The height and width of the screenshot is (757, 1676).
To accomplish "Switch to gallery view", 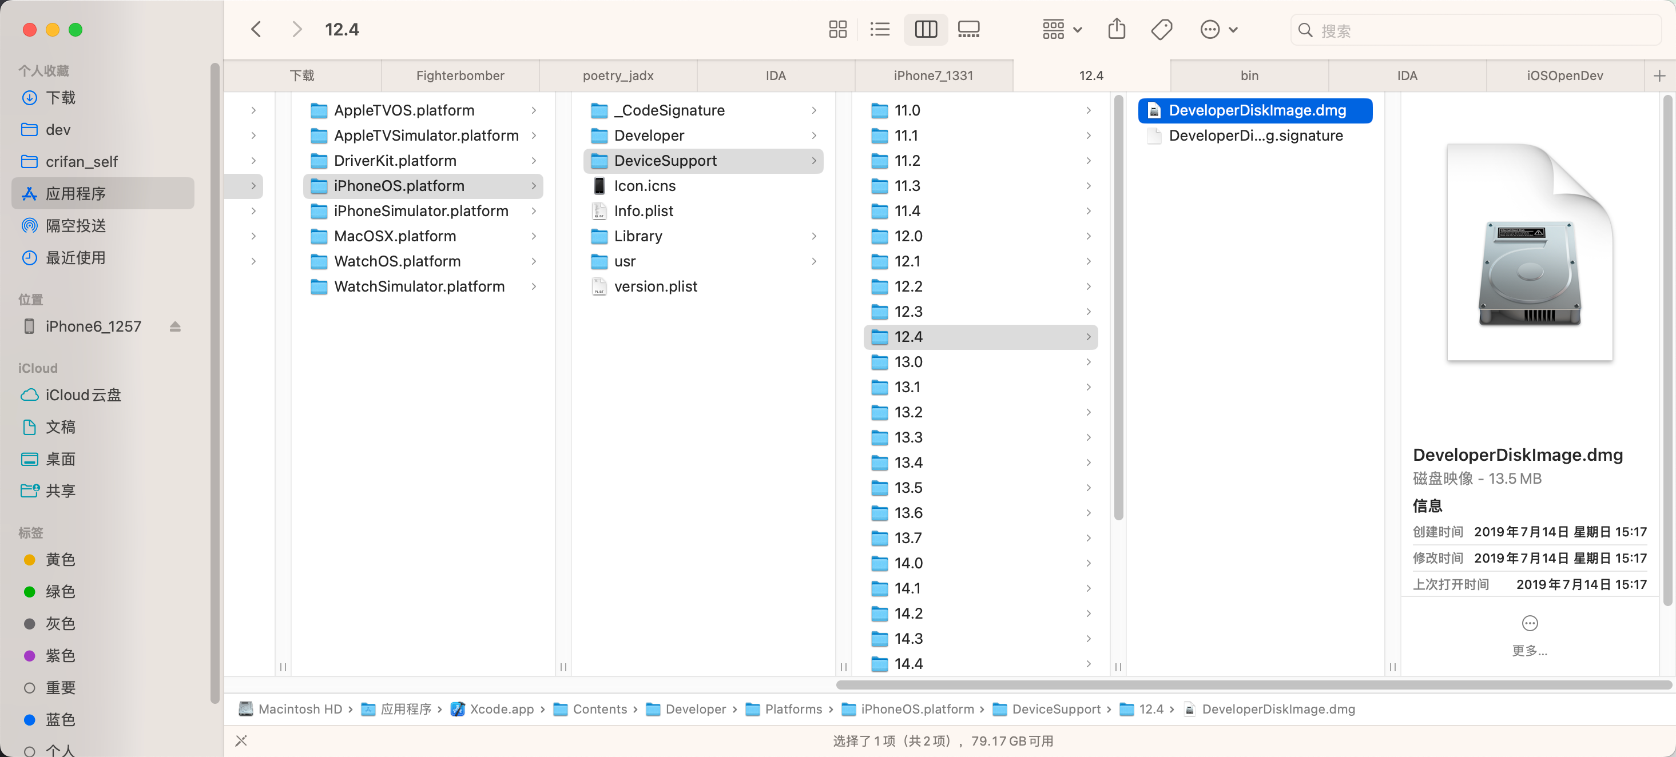I will pos(969,29).
